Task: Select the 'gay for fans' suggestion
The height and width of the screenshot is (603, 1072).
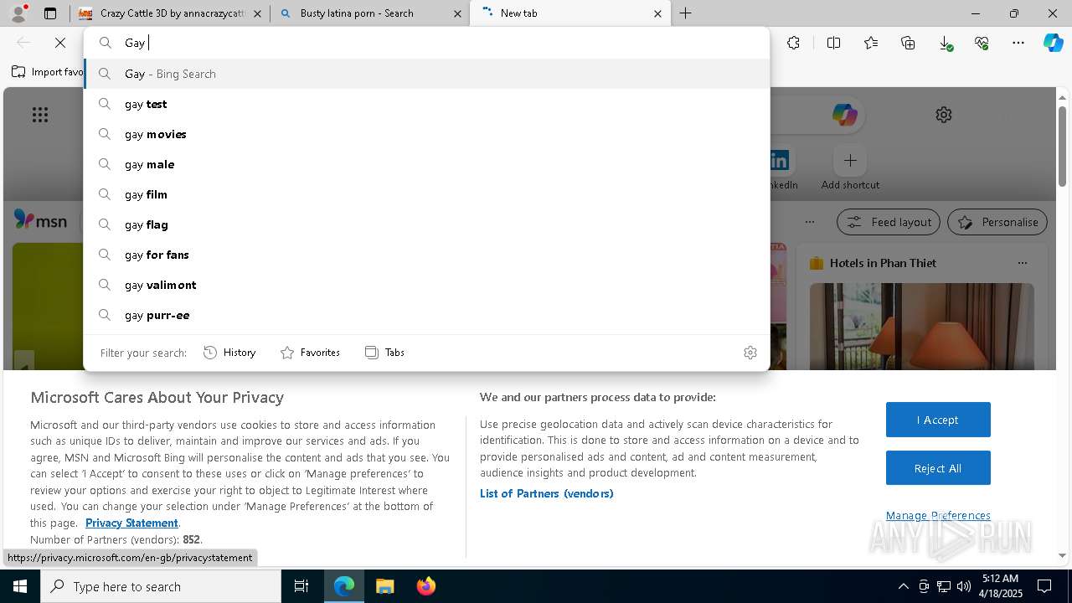Action: pos(426,255)
